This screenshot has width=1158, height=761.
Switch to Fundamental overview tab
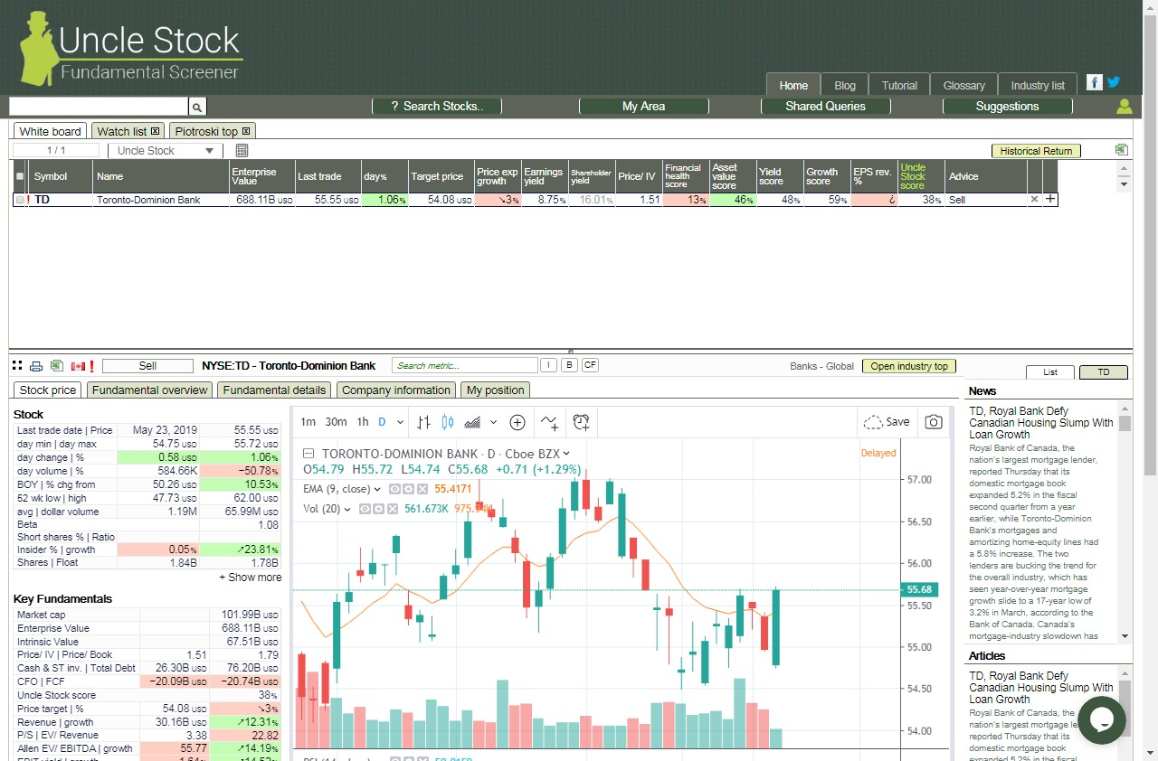pos(150,390)
